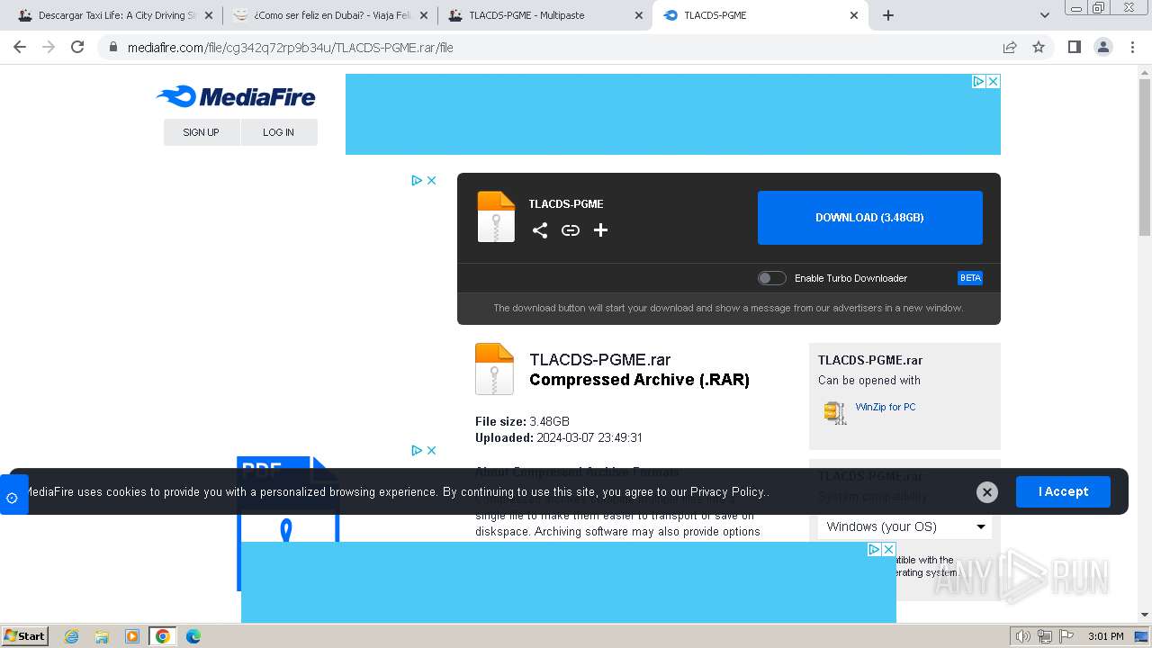Open File Explorer from taskbar
Screen dimensions: 1152x648
pyautogui.click(x=102, y=636)
